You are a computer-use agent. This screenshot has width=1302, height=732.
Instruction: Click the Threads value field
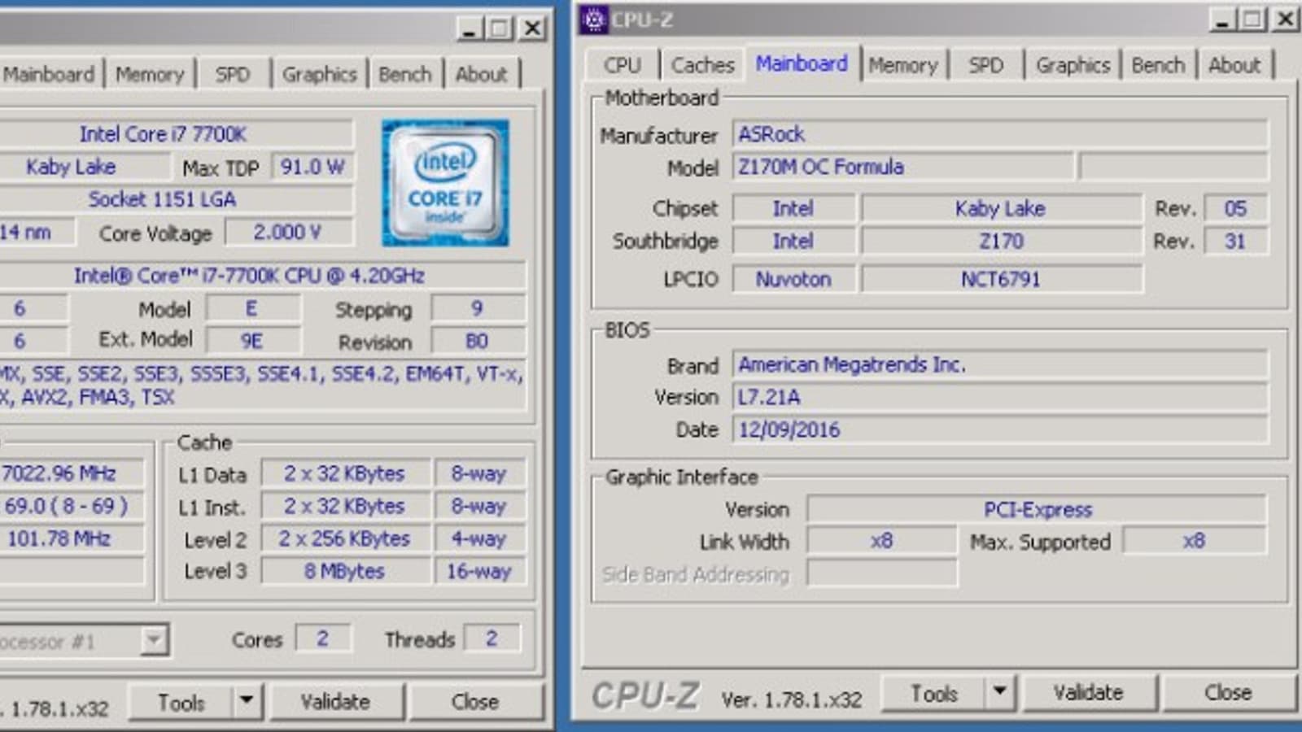click(492, 638)
